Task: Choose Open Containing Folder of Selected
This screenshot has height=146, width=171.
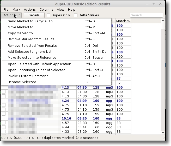Action: (x=56, y=70)
